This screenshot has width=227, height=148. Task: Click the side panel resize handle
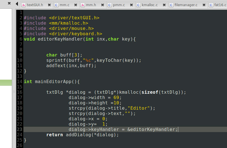coord(14,92)
